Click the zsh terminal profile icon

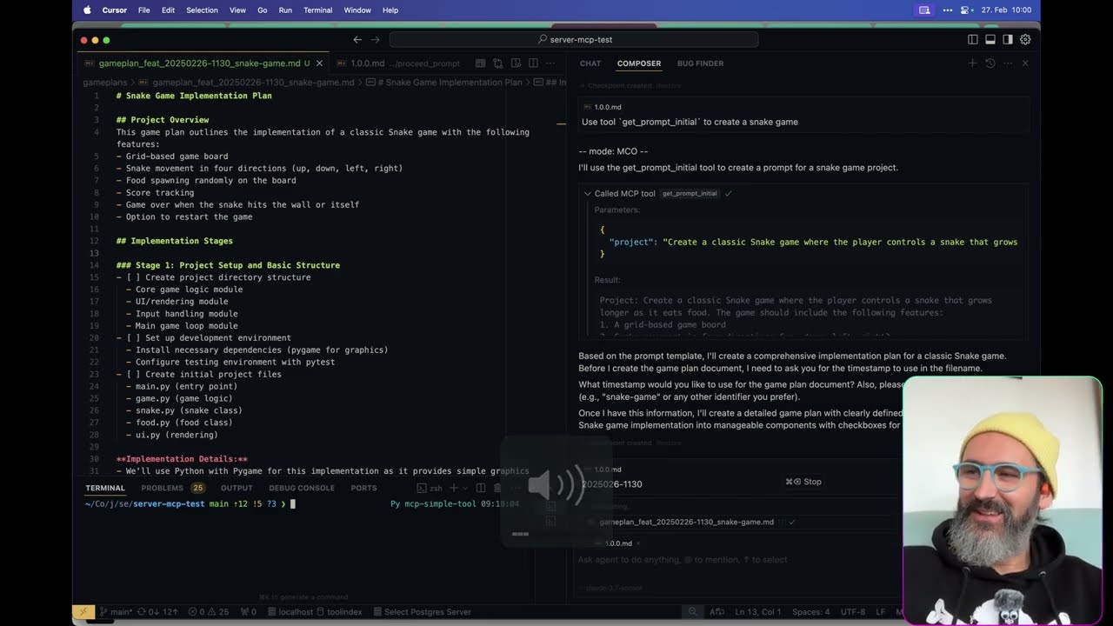click(422, 489)
